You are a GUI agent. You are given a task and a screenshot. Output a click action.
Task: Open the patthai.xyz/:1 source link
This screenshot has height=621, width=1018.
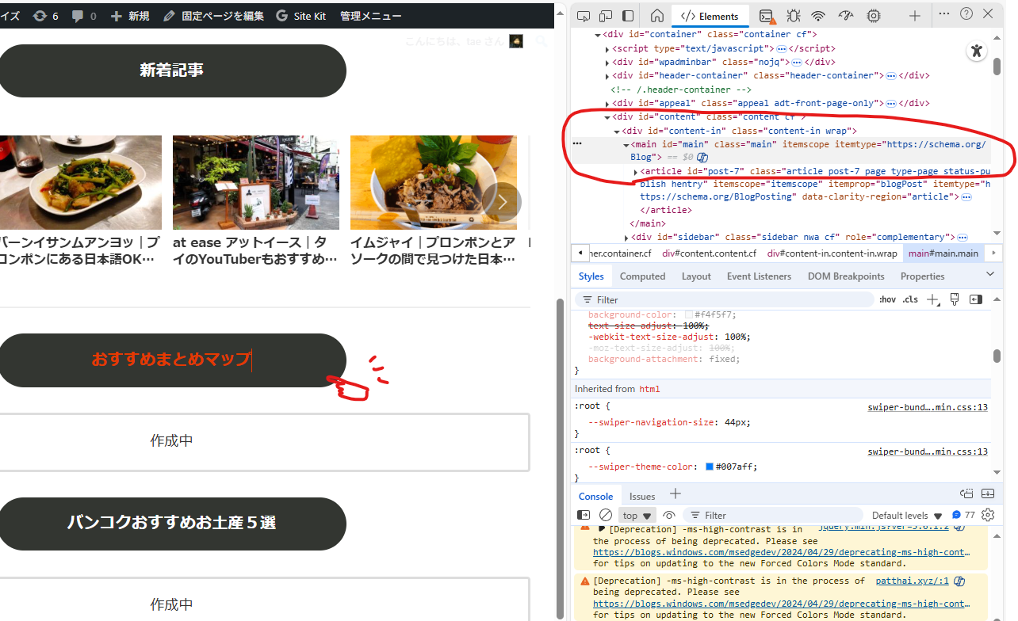pos(912,581)
